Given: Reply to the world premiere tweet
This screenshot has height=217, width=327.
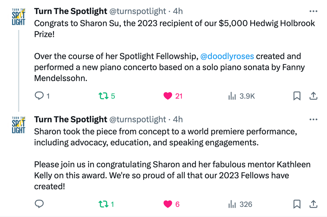Looking at the screenshot, I should (40, 204).
